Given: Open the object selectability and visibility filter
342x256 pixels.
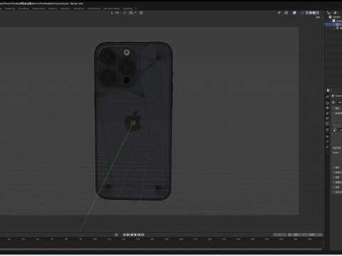Looking at the screenshot, I should [x=281, y=13].
